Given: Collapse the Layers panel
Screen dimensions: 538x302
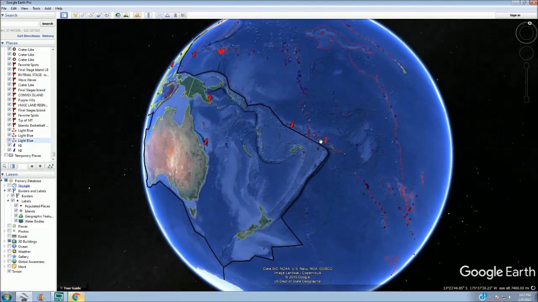Looking at the screenshot, I should coord(3,174).
